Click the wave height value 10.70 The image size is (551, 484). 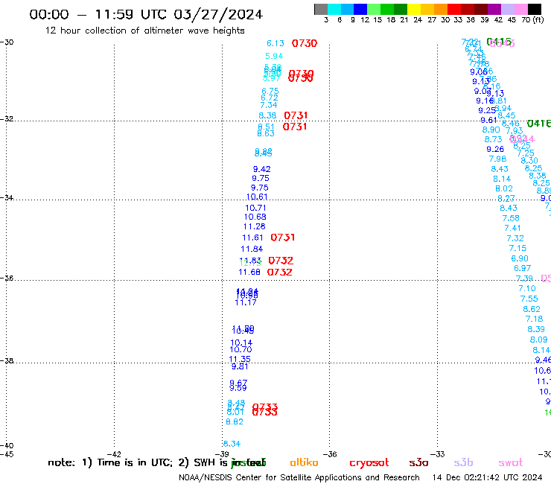[x=241, y=350]
